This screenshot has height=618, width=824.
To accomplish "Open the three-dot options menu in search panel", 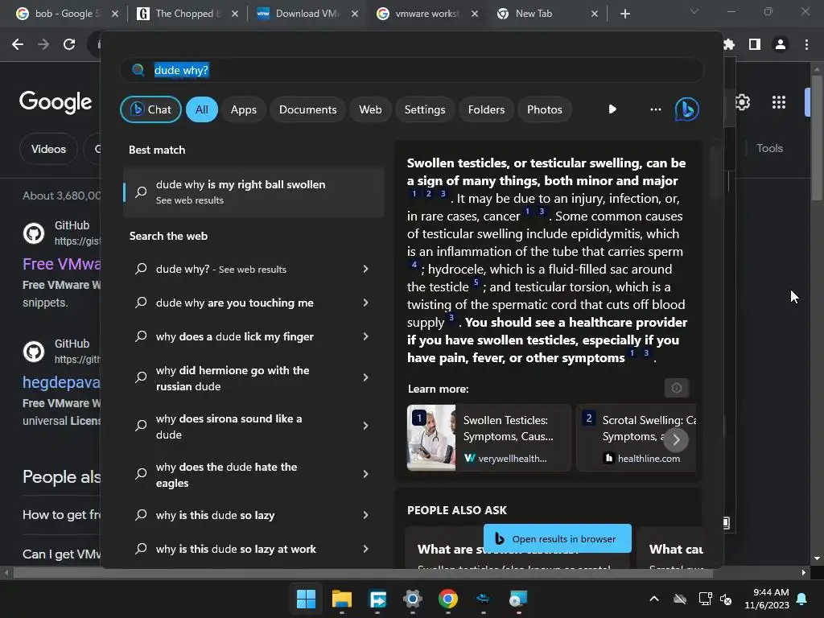I will 655,109.
